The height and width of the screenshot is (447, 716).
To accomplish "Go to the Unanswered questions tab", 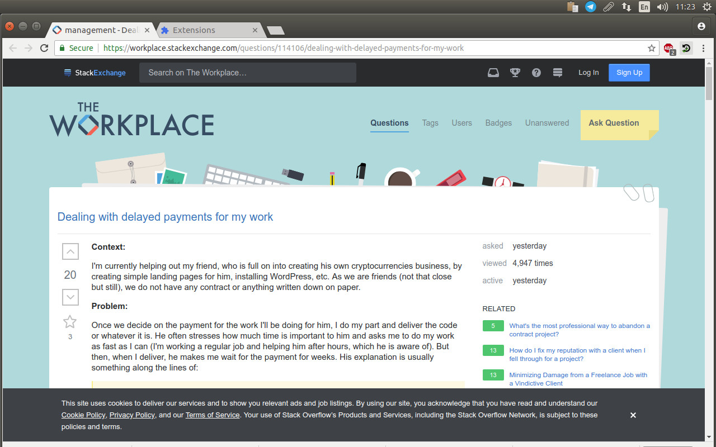I will tap(547, 123).
